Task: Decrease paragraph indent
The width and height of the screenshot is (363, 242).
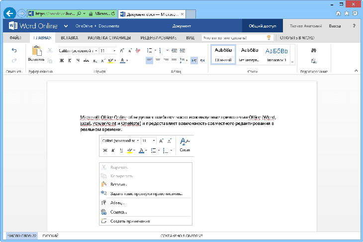Action: click(x=175, y=50)
